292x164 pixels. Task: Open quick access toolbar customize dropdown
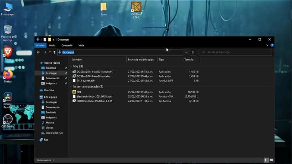click(x=53, y=40)
